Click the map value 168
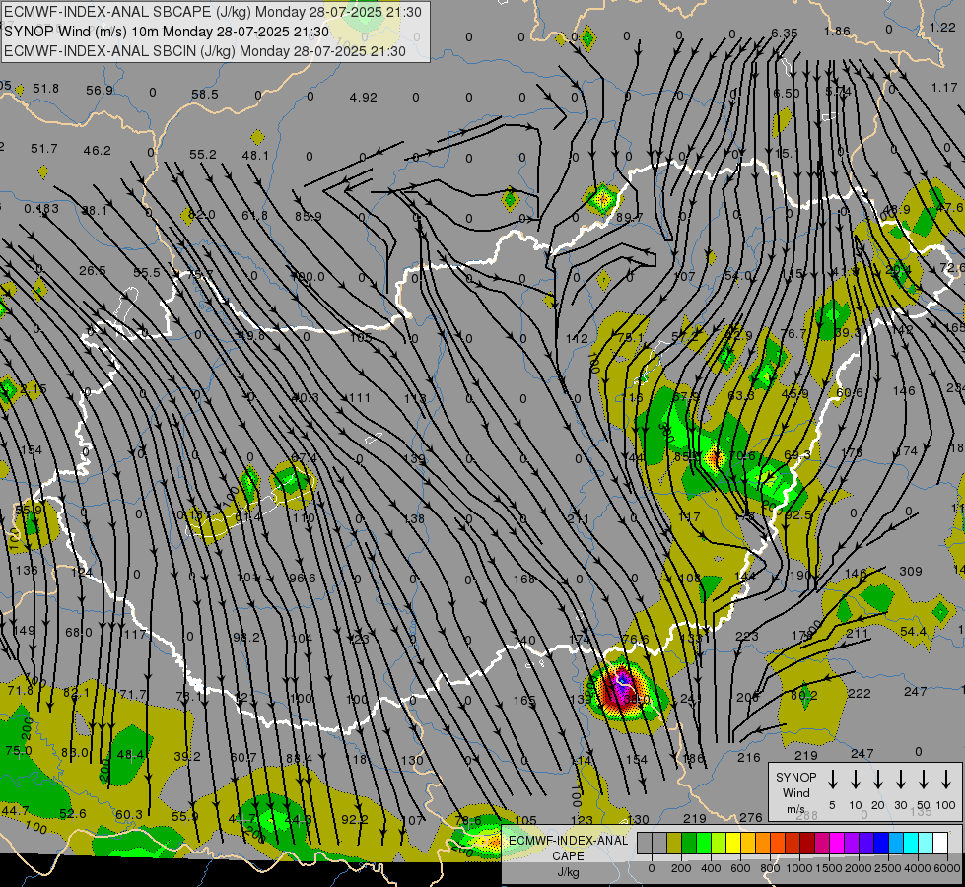 tap(523, 579)
